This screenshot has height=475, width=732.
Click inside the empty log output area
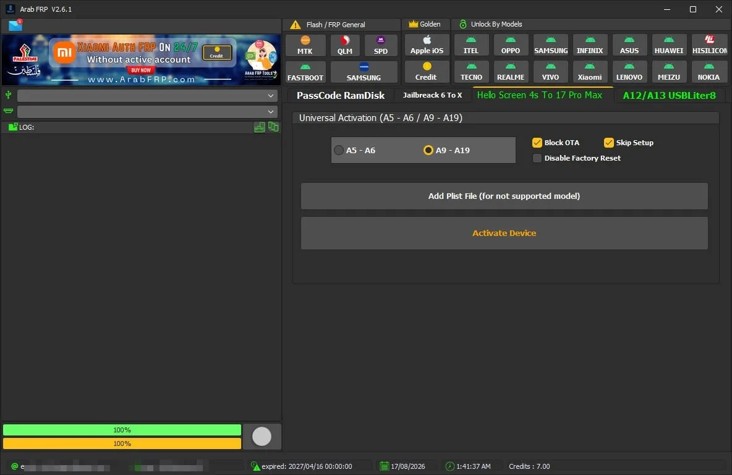pyautogui.click(x=141, y=277)
